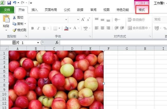Click the select-all corner of sheet
The width and height of the screenshot is (167, 109).
(x=4, y=49)
